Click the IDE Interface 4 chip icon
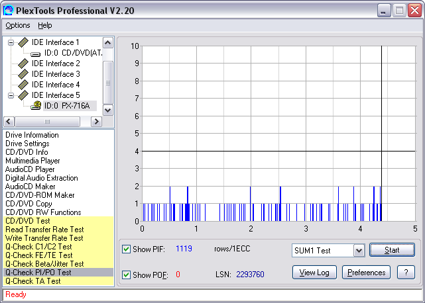Screen dimensions: 425x303 point(23,85)
